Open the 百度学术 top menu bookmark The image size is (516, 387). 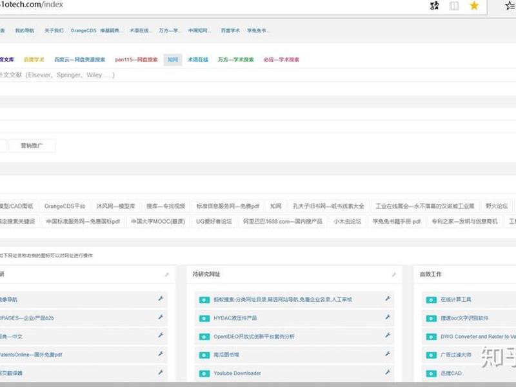pos(230,30)
